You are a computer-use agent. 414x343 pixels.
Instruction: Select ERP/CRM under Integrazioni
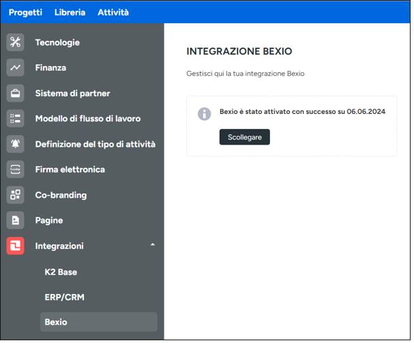[x=64, y=297]
